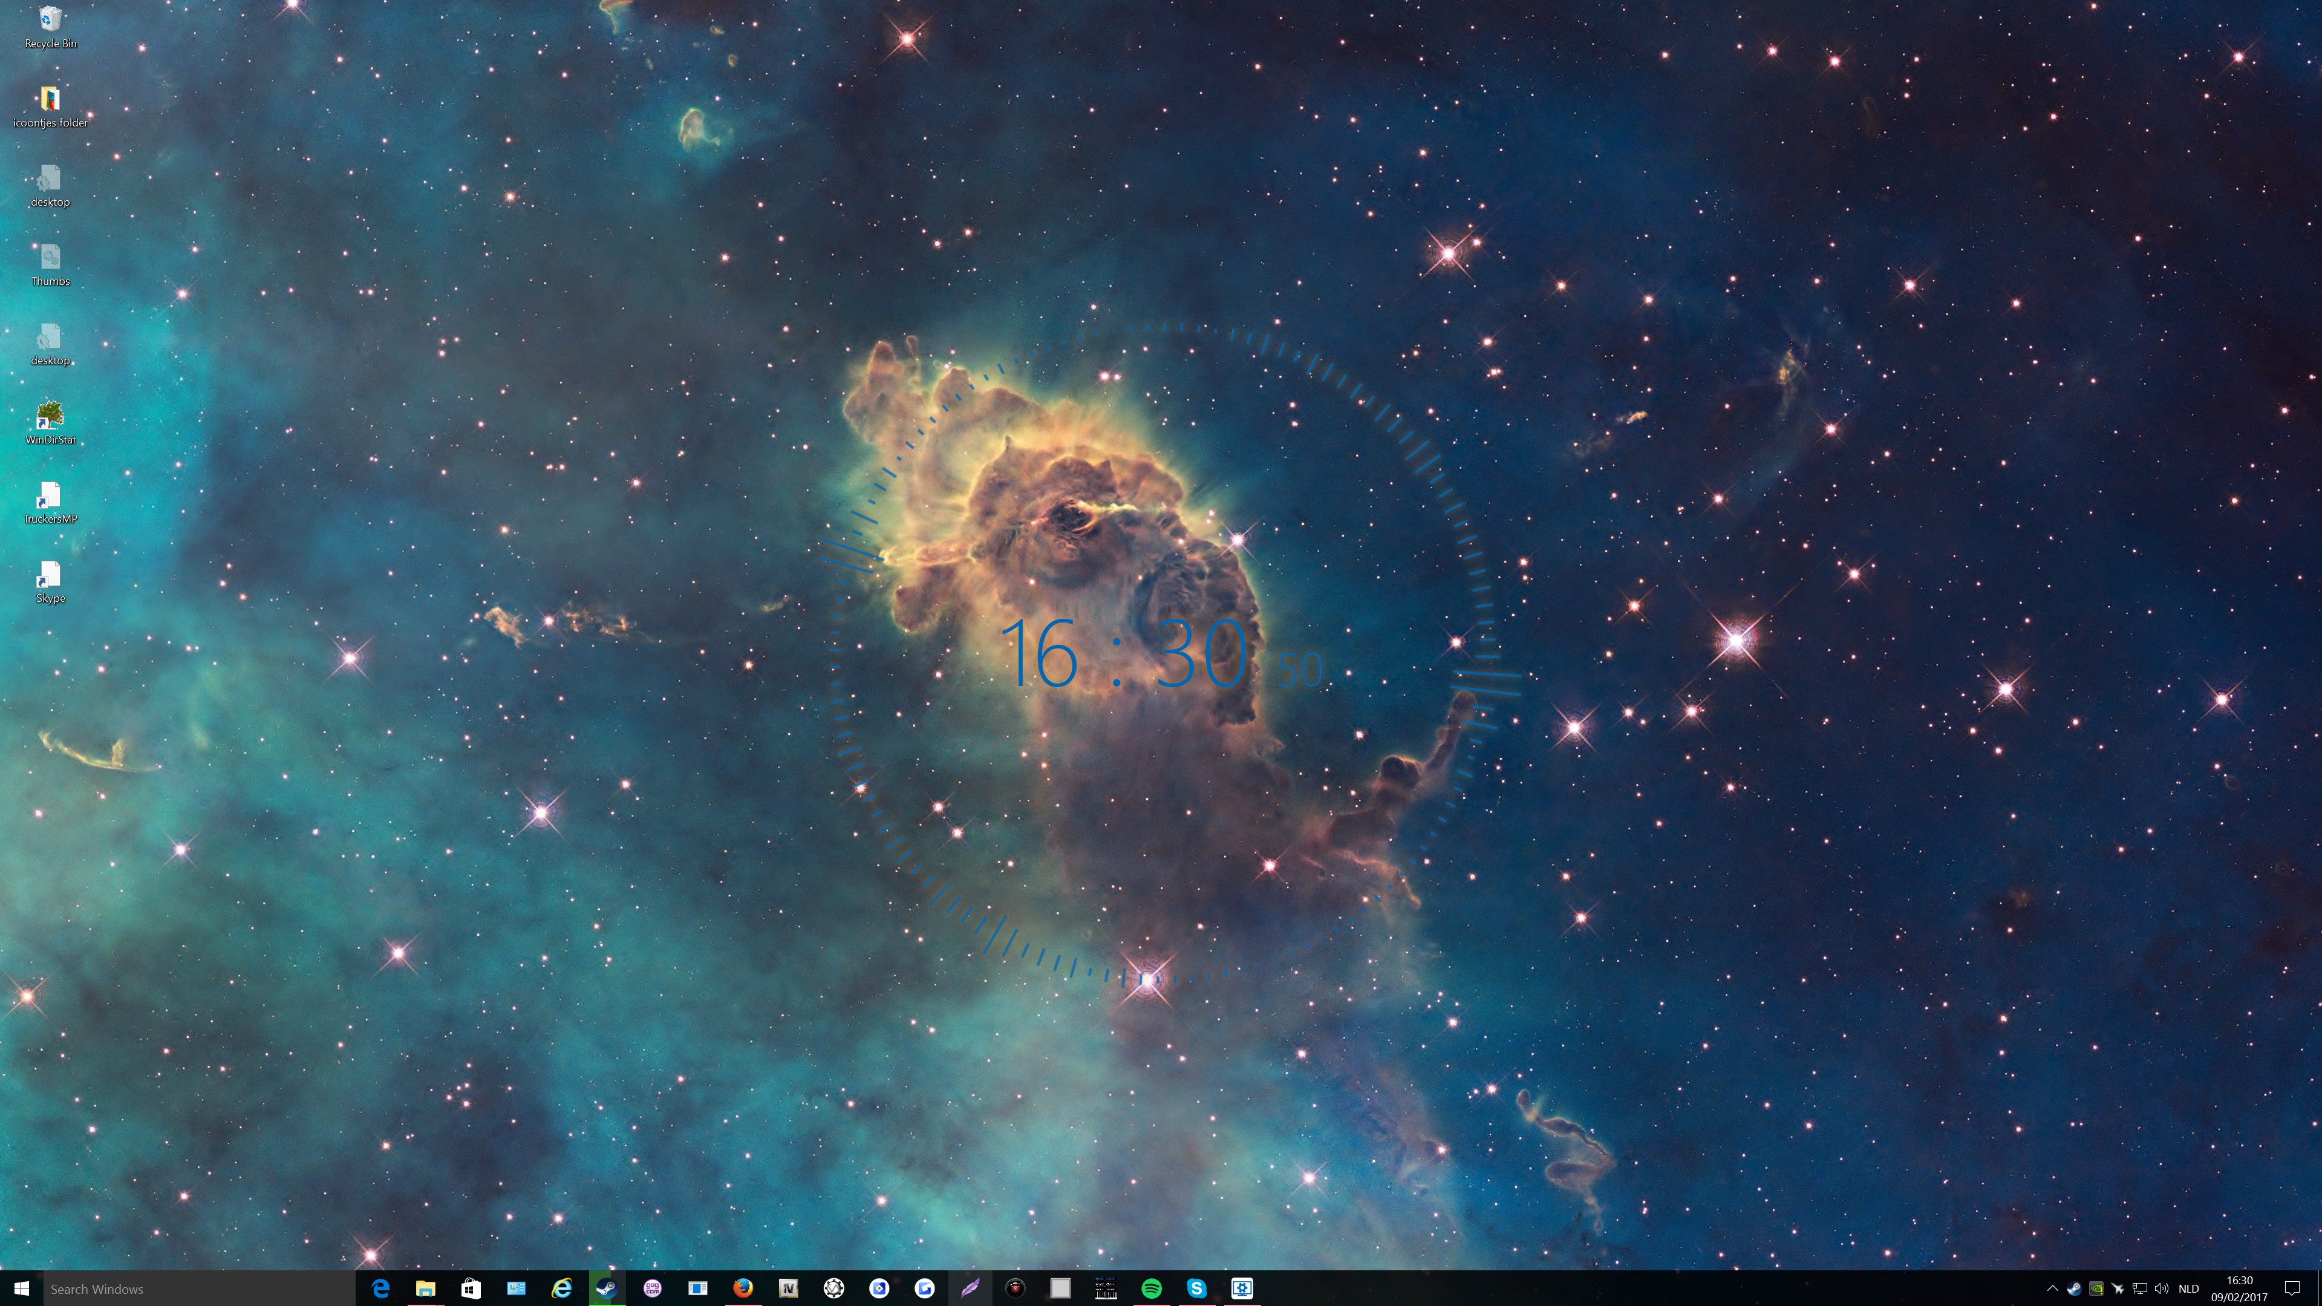Viewport: 2322px width, 1306px height.
Task: Open volume control in system tray
Action: [2161, 1288]
